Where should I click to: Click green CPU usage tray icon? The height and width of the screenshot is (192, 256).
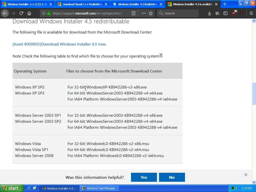pos(233,188)
